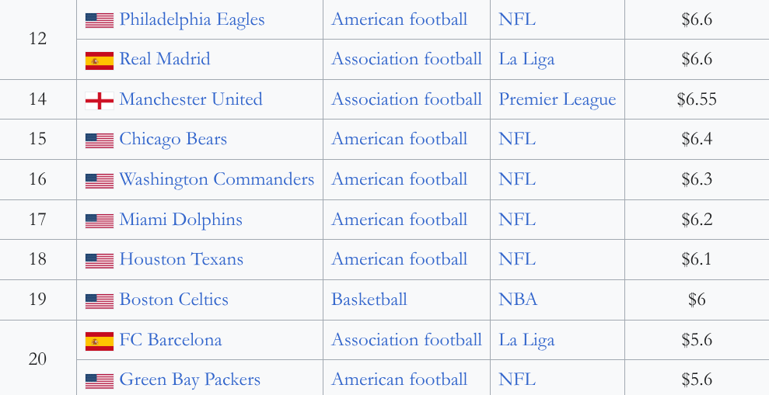Click the US flag next to Boston Celtics

[100, 301]
